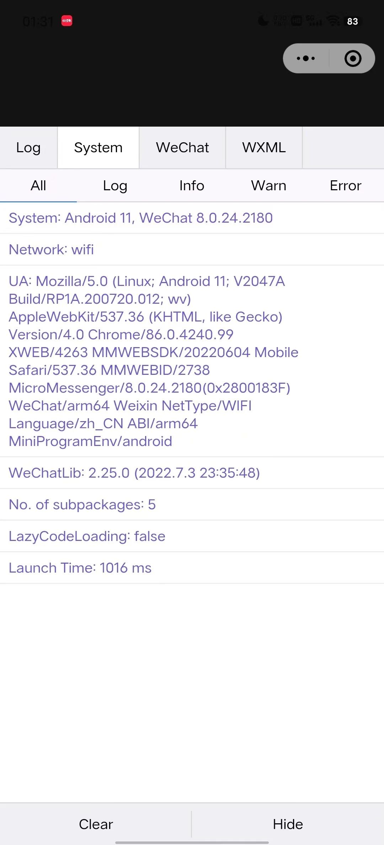Filter entries by Error level
This screenshot has width=384, height=845.
coord(346,186)
